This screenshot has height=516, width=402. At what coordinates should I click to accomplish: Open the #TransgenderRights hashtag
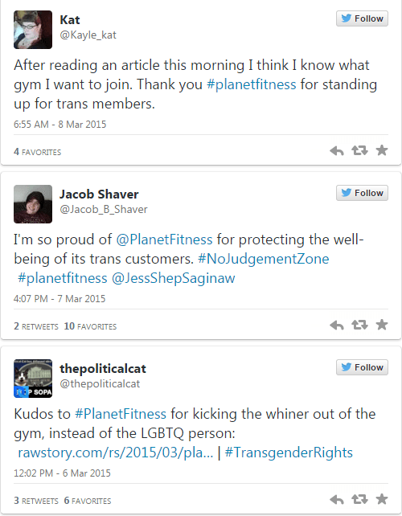[289, 453]
